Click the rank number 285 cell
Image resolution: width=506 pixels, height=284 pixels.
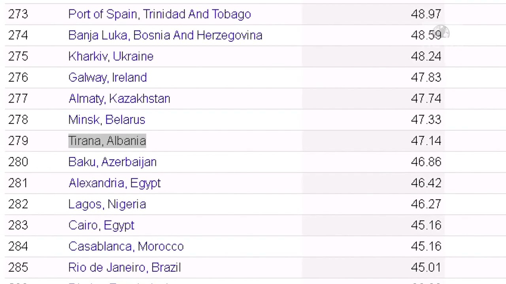point(18,267)
